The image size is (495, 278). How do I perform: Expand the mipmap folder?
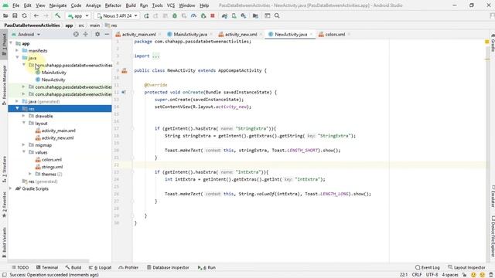pyautogui.click(x=24, y=145)
